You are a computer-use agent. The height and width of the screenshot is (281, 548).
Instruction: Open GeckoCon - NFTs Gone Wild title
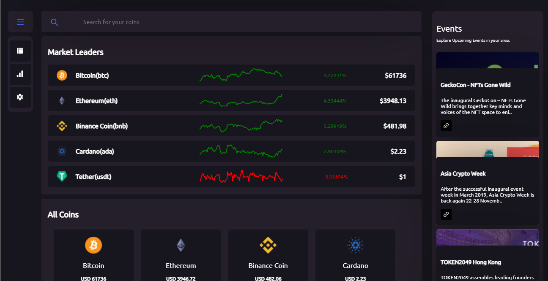476,85
